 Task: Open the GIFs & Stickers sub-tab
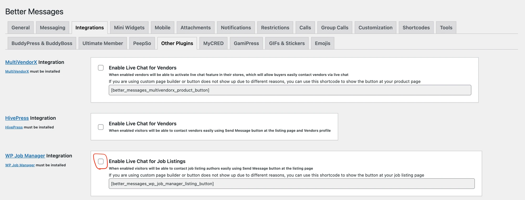[287, 43]
